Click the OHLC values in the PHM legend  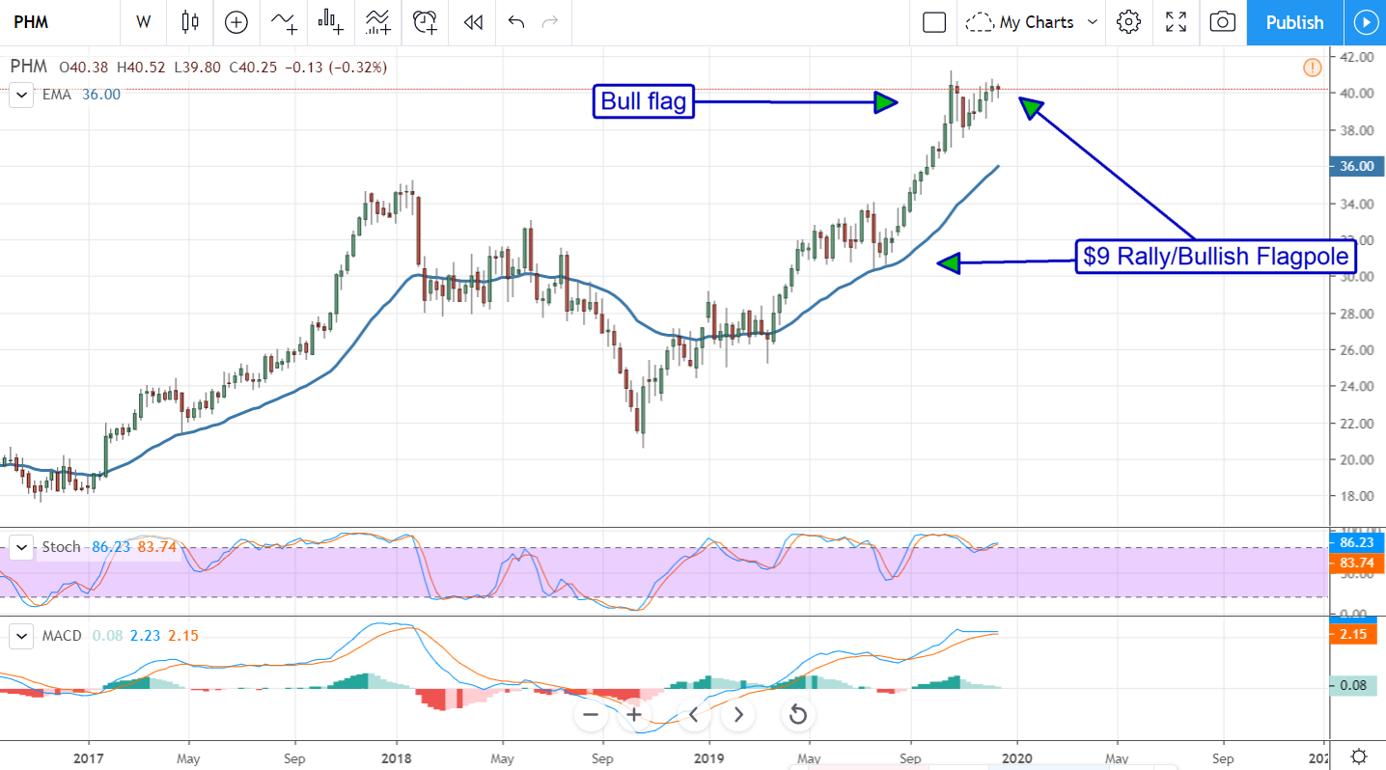[x=223, y=68]
